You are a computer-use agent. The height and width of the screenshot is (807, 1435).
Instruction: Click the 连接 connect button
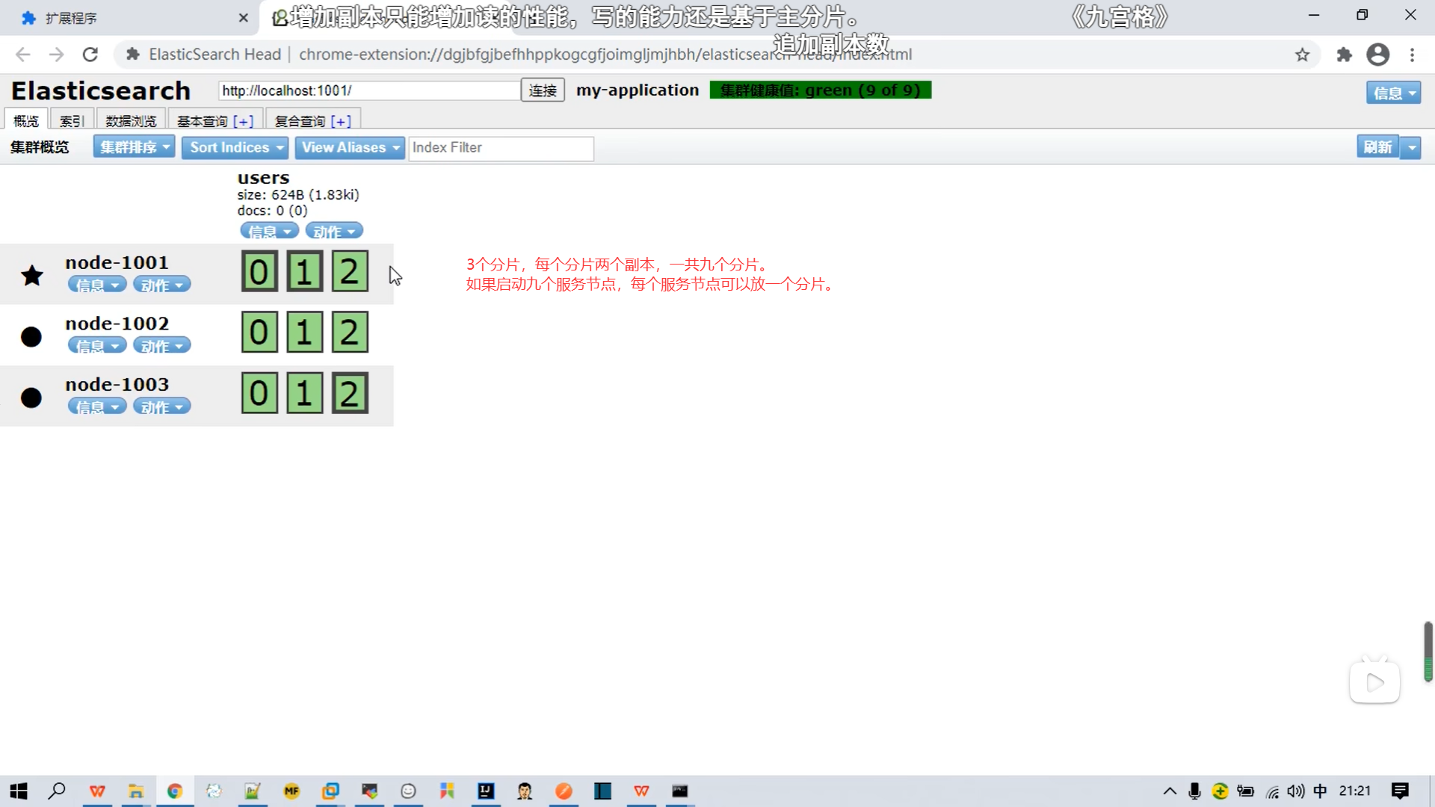point(543,90)
